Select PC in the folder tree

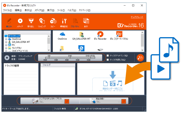13,45
